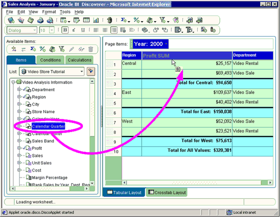
Task: Click the Print Preview toolbar icon
Action: (x=50, y=20)
